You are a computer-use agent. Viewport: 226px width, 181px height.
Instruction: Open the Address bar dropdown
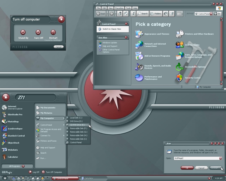[x=211, y=14]
